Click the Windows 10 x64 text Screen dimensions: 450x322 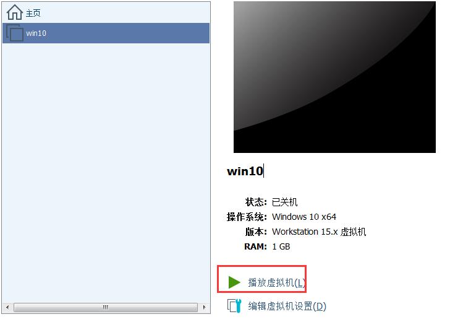point(304,217)
